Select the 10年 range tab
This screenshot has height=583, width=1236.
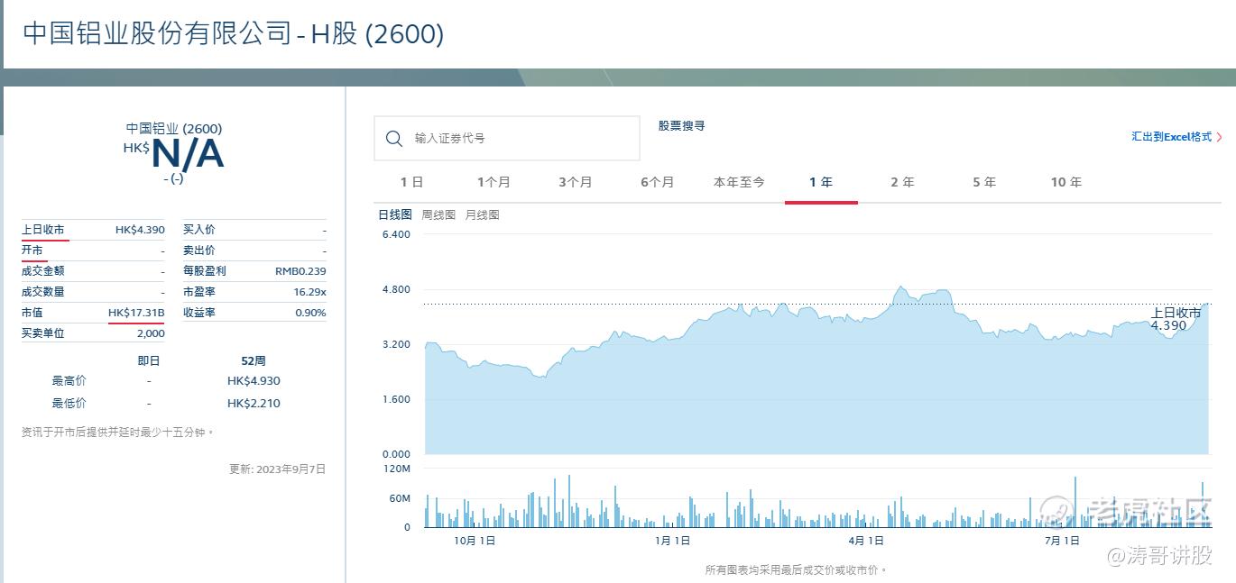(1065, 182)
